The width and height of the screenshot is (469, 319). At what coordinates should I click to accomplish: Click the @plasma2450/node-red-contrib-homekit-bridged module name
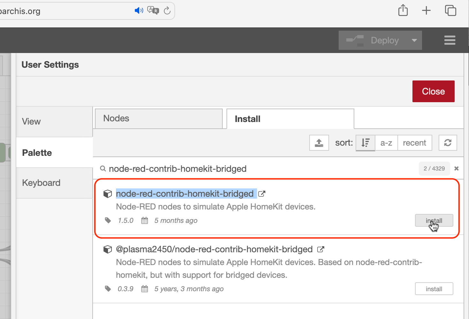tap(214, 249)
